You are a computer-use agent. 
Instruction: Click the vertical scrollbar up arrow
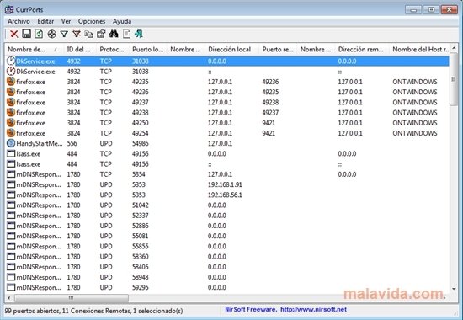[x=454, y=47]
